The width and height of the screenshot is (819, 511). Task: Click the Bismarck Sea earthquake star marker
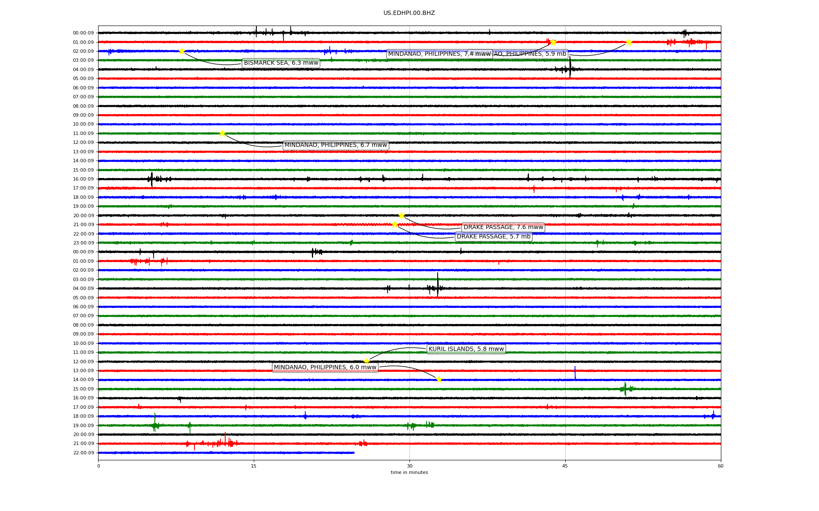click(182, 51)
